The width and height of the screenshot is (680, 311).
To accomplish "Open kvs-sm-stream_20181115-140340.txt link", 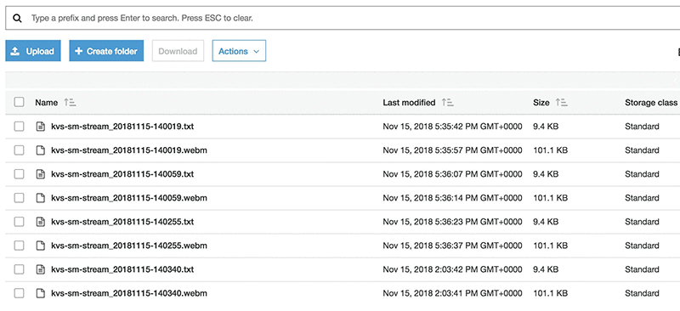I will (122, 270).
